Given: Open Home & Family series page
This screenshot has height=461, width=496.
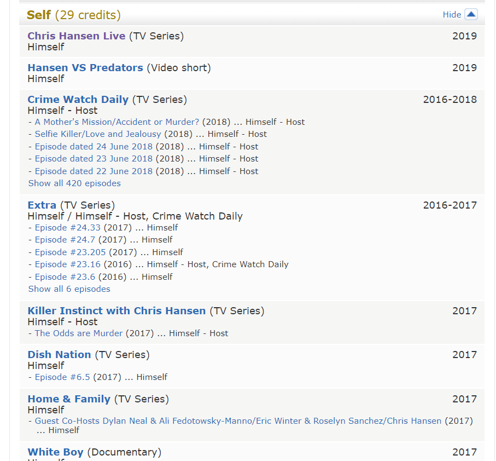Looking at the screenshot, I should [x=69, y=399].
